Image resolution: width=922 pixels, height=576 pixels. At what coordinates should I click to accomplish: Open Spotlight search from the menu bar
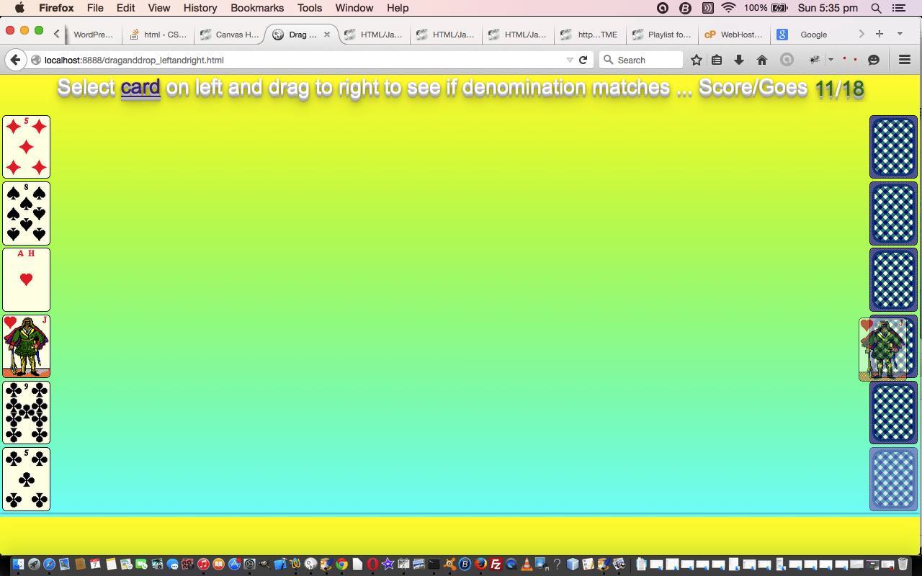(x=876, y=8)
